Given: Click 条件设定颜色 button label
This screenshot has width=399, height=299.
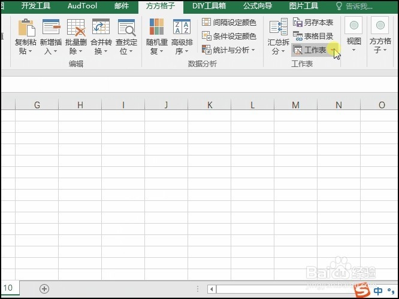Looking at the screenshot, I should (x=234, y=36).
